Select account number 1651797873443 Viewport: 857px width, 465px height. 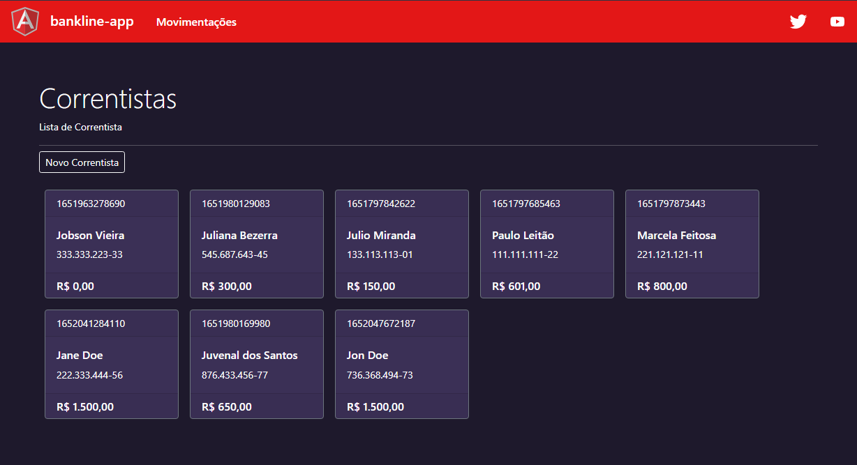click(671, 204)
